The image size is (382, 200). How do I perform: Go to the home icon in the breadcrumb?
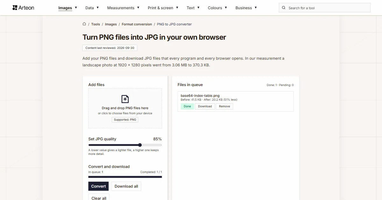click(x=84, y=24)
